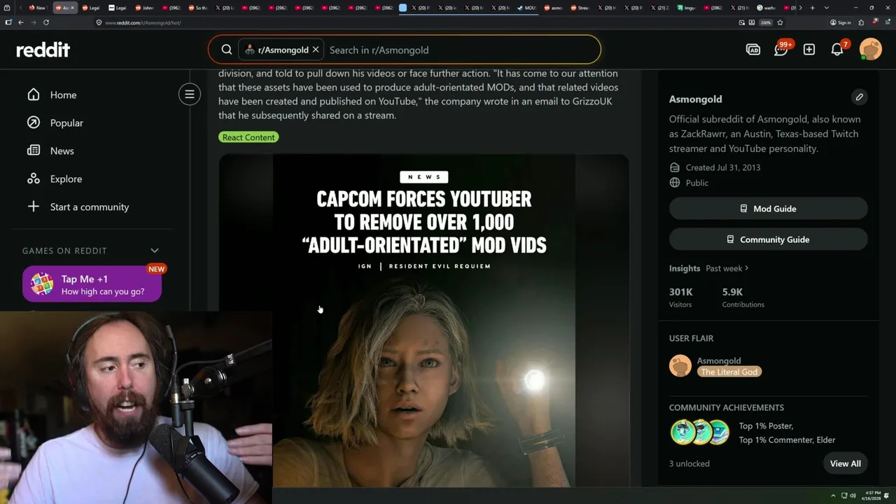Viewport: 896px width, 504px height.
Task: Open the chat icon with 99+ badge
Action: [781, 49]
